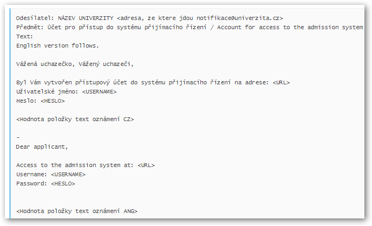Click '<Hodnota položky text oznámení ANG>' placeholder
This screenshot has height=226, width=372.
coord(77,211)
